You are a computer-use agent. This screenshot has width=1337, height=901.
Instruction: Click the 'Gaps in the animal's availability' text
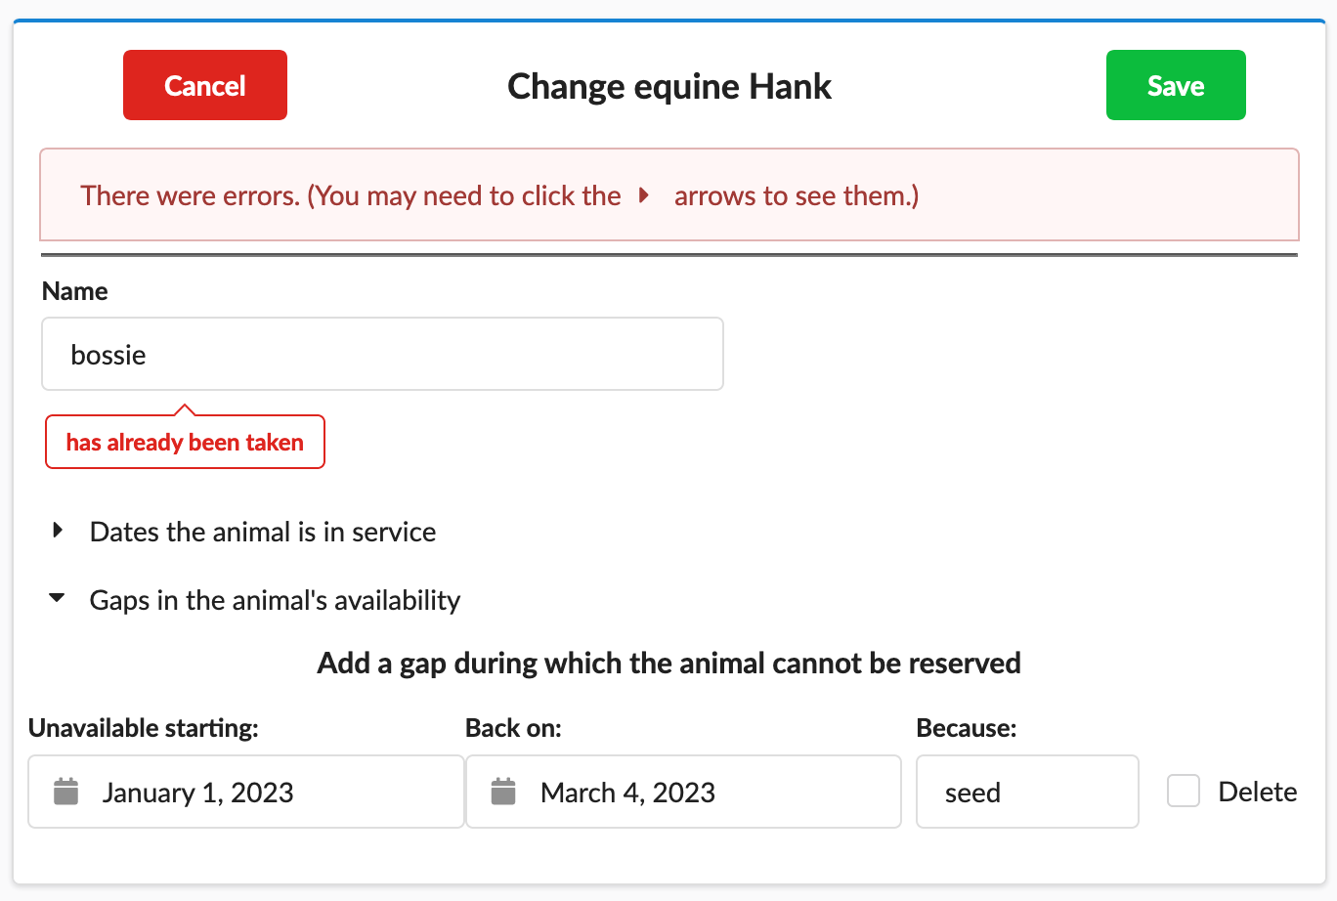275,600
